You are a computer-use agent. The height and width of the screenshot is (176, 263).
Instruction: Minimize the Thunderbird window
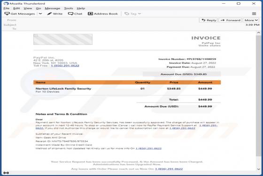224,3
